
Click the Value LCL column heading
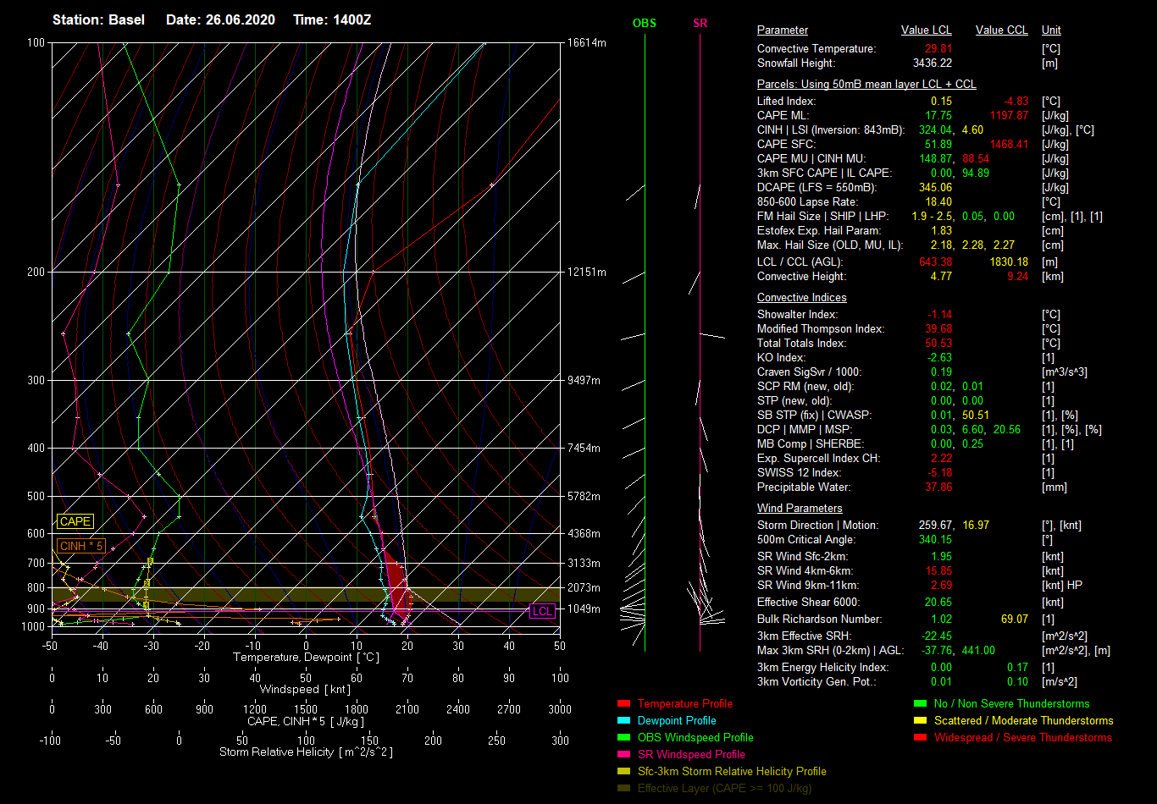pos(926,30)
